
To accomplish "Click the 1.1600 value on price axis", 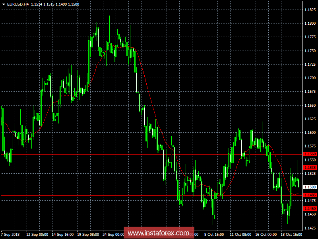I will point(310,133).
